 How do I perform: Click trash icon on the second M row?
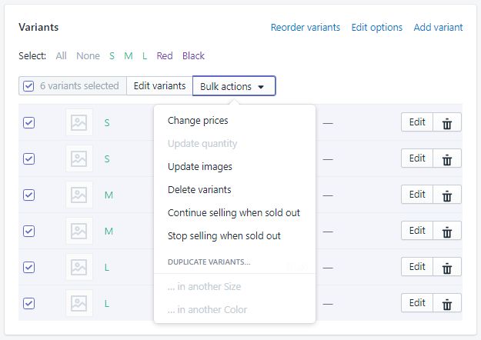point(447,231)
